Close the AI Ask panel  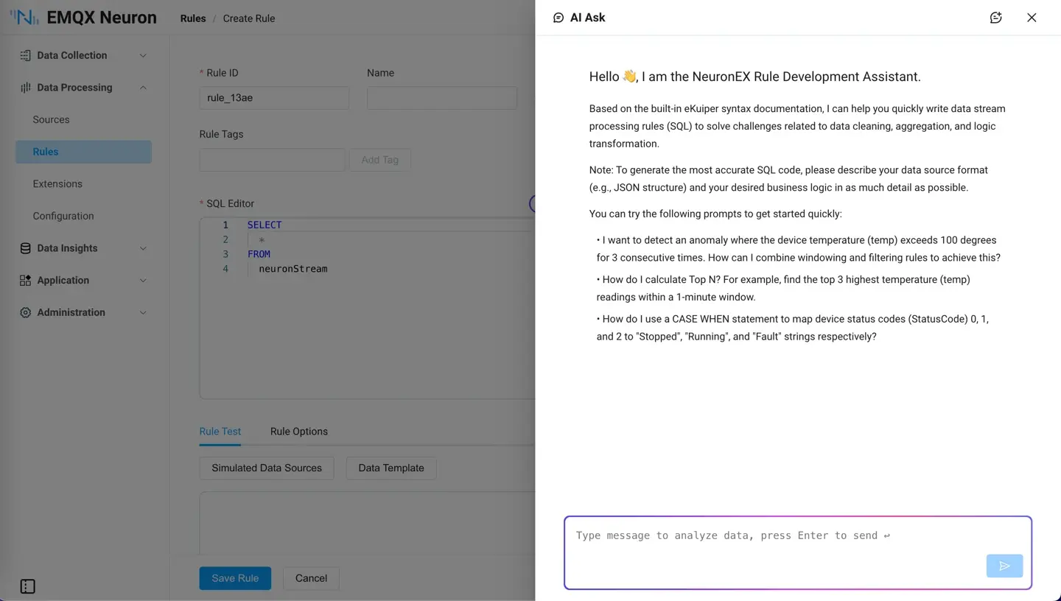pyautogui.click(x=1032, y=18)
